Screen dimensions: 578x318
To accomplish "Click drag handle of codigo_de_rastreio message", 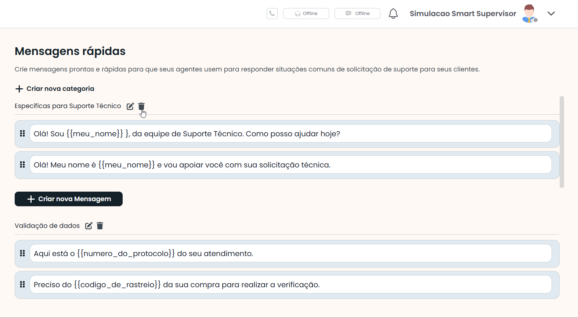I will click(22, 285).
